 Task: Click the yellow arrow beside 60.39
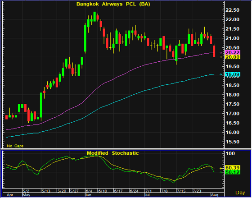coord(221,168)
